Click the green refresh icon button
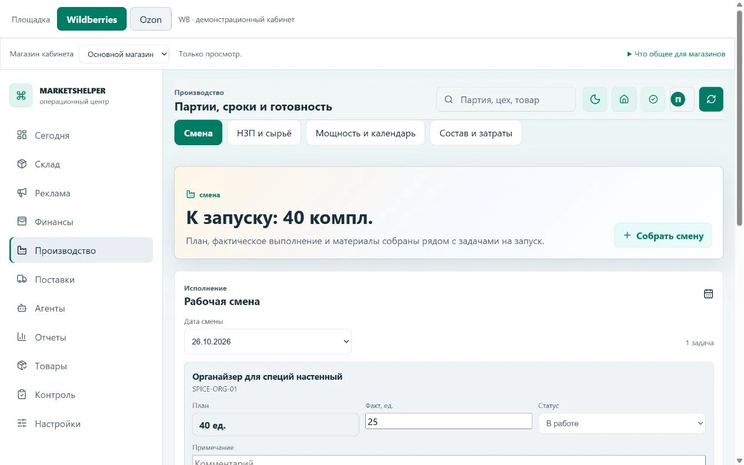 (711, 99)
